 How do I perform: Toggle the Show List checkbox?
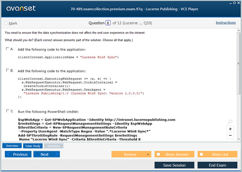click(202, 154)
